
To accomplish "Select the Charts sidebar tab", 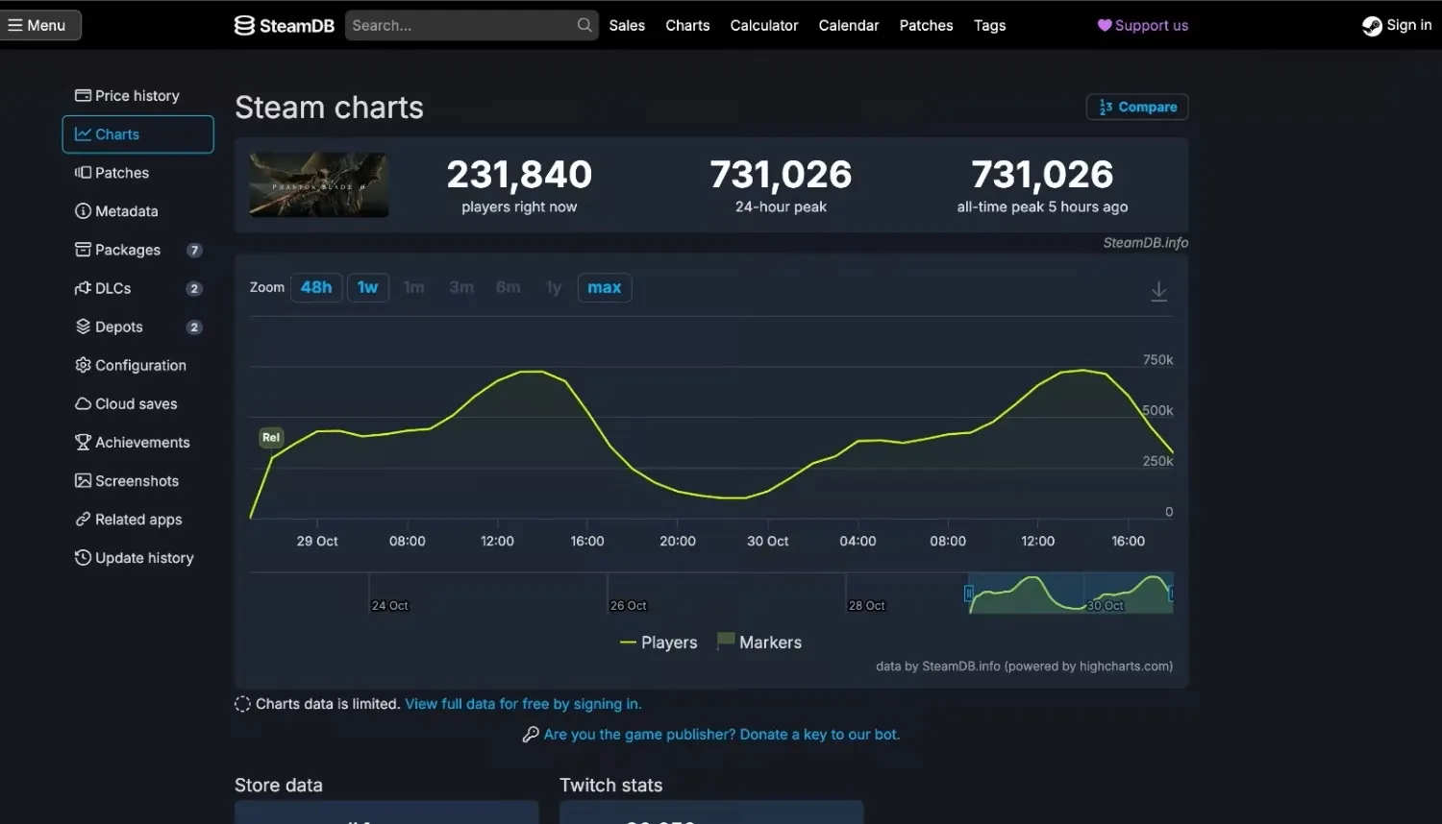I will (x=137, y=134).
